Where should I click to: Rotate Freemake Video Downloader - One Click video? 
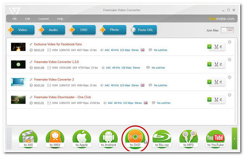[x=221, y=100]
